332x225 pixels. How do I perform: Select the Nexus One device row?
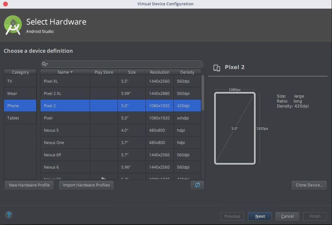pyautogui.click(x=121, y=142)
